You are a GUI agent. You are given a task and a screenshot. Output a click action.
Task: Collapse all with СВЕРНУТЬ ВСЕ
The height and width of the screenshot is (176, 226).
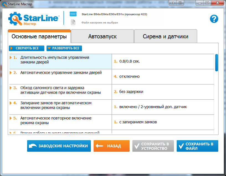27,48
